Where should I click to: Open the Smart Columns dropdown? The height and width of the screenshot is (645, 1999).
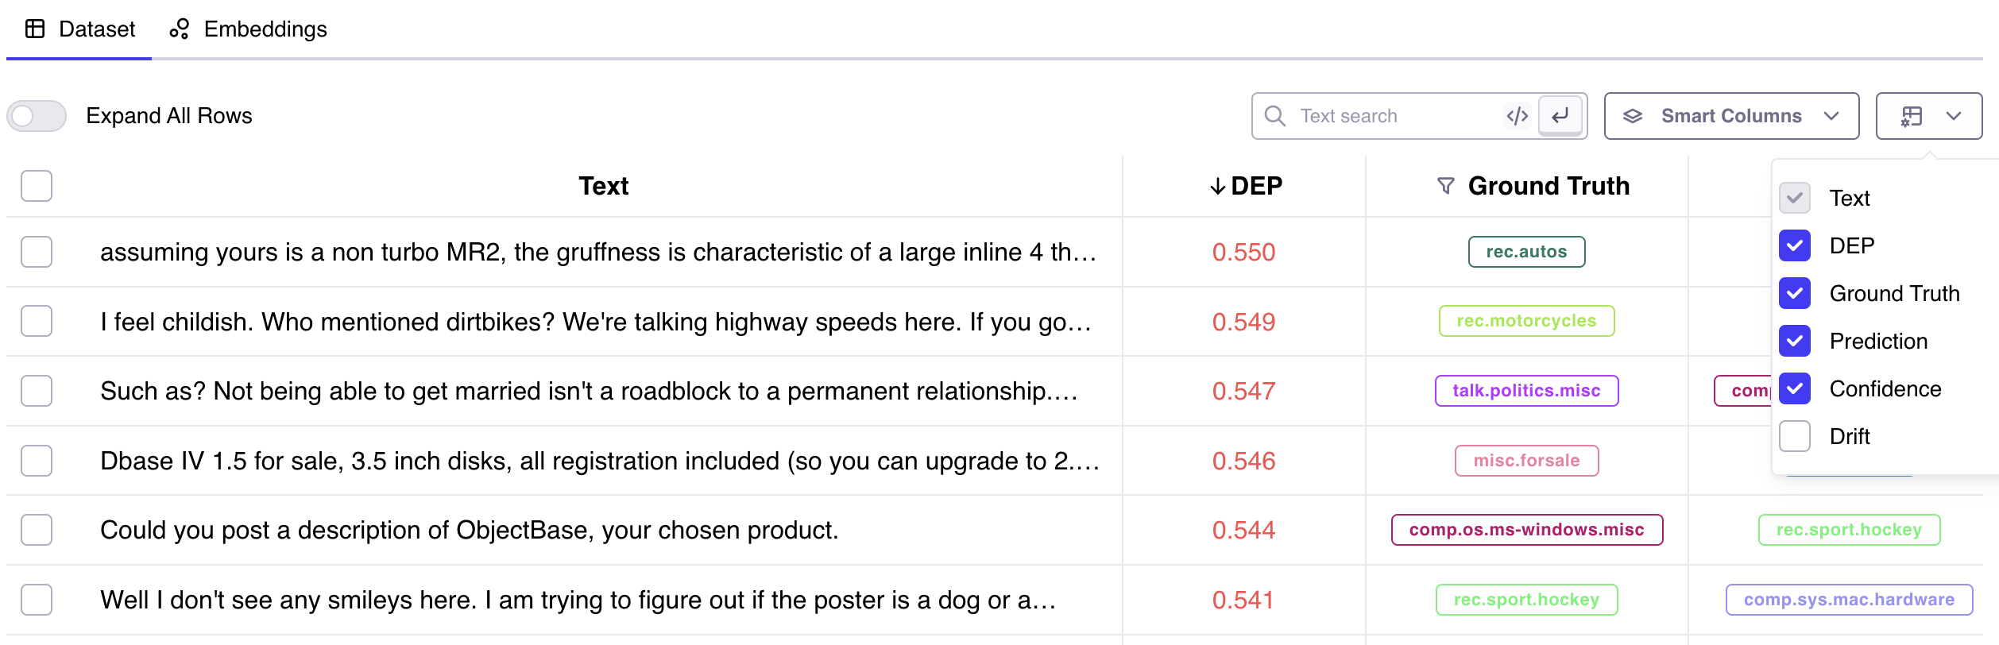tap(1731, 116)
